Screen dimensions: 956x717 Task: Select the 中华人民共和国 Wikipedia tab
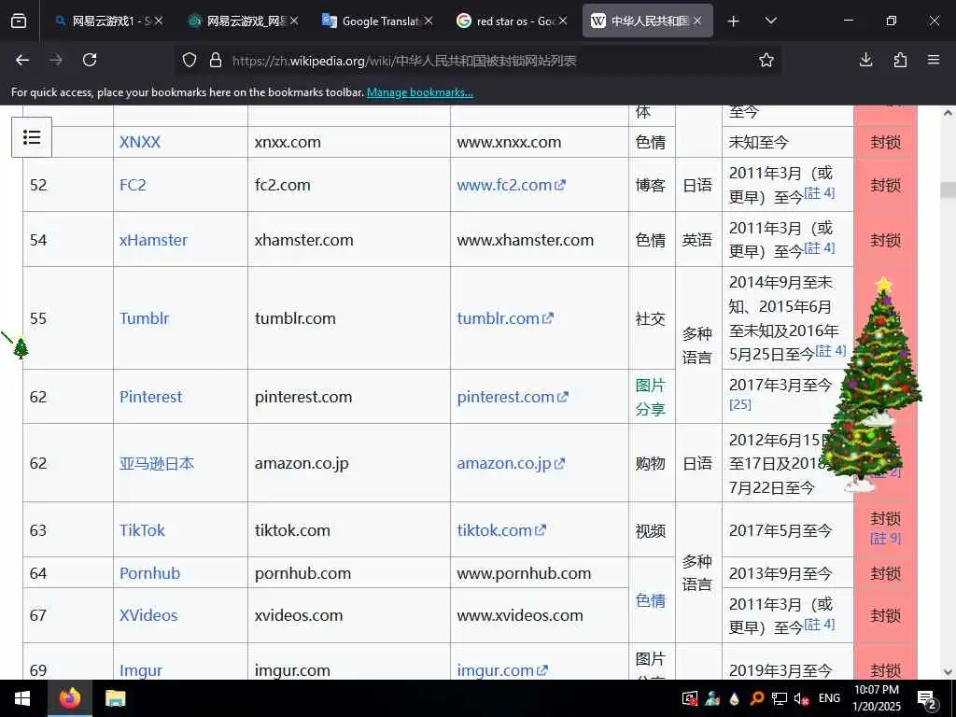648,21
